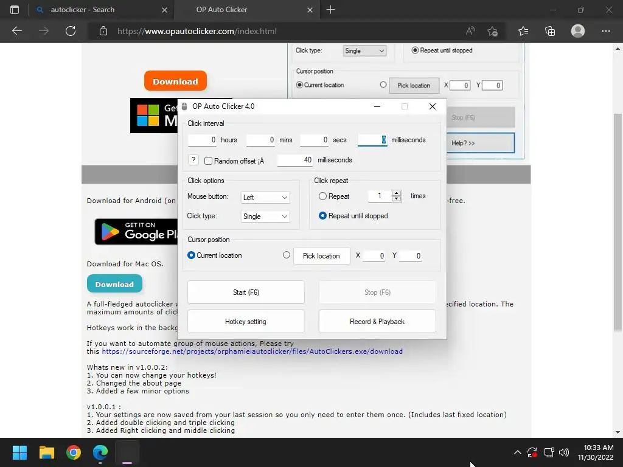623x467 pixels.
Task: Click the random offset help question mark
Action: click(193, 160)
